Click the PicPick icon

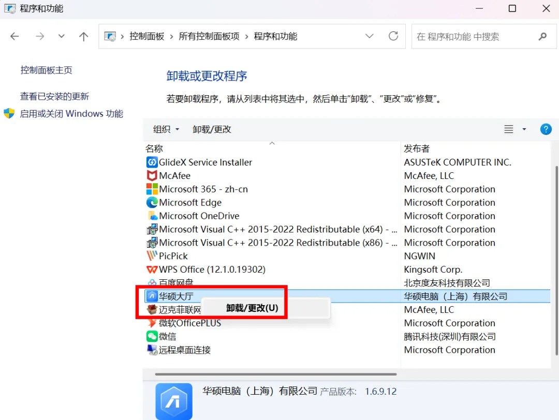click(x=152, y=256)
